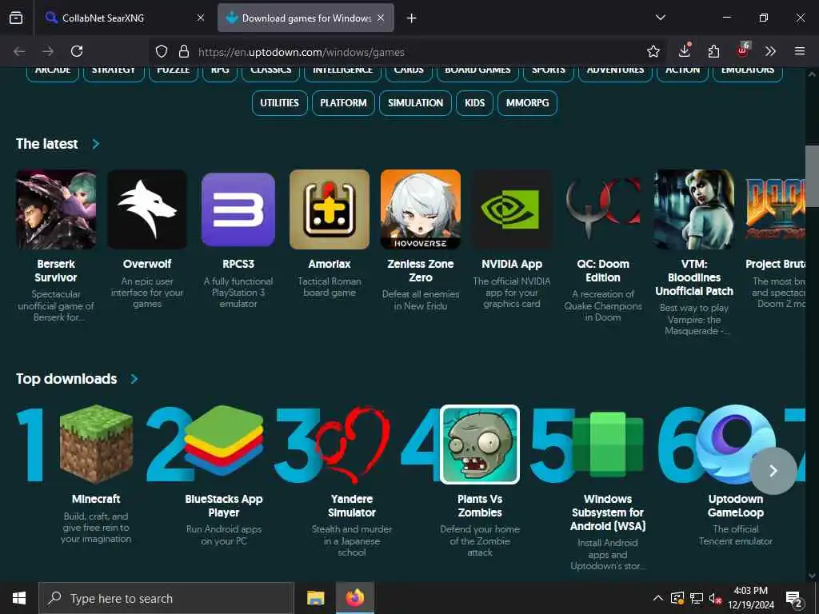Open the Berserk Survivor game icon
This screenshot has height=614, width=819.
pyautogui.click(x=56, y=209)
